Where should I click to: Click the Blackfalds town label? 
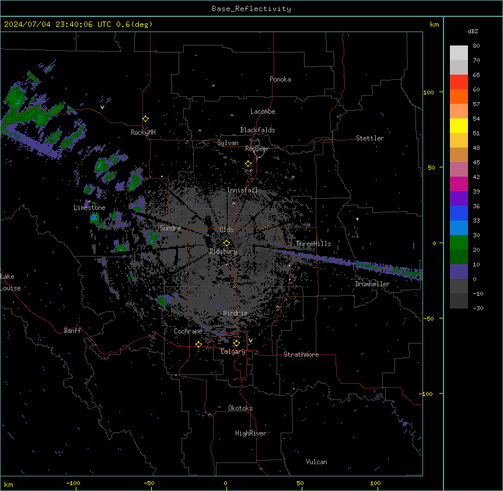257,130
